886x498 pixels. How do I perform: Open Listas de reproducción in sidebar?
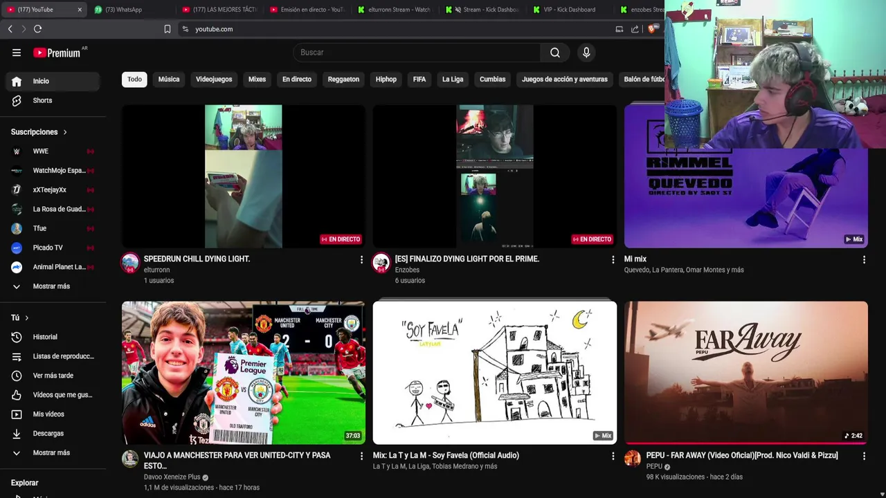pyautogui.click(x=53, y=356)
